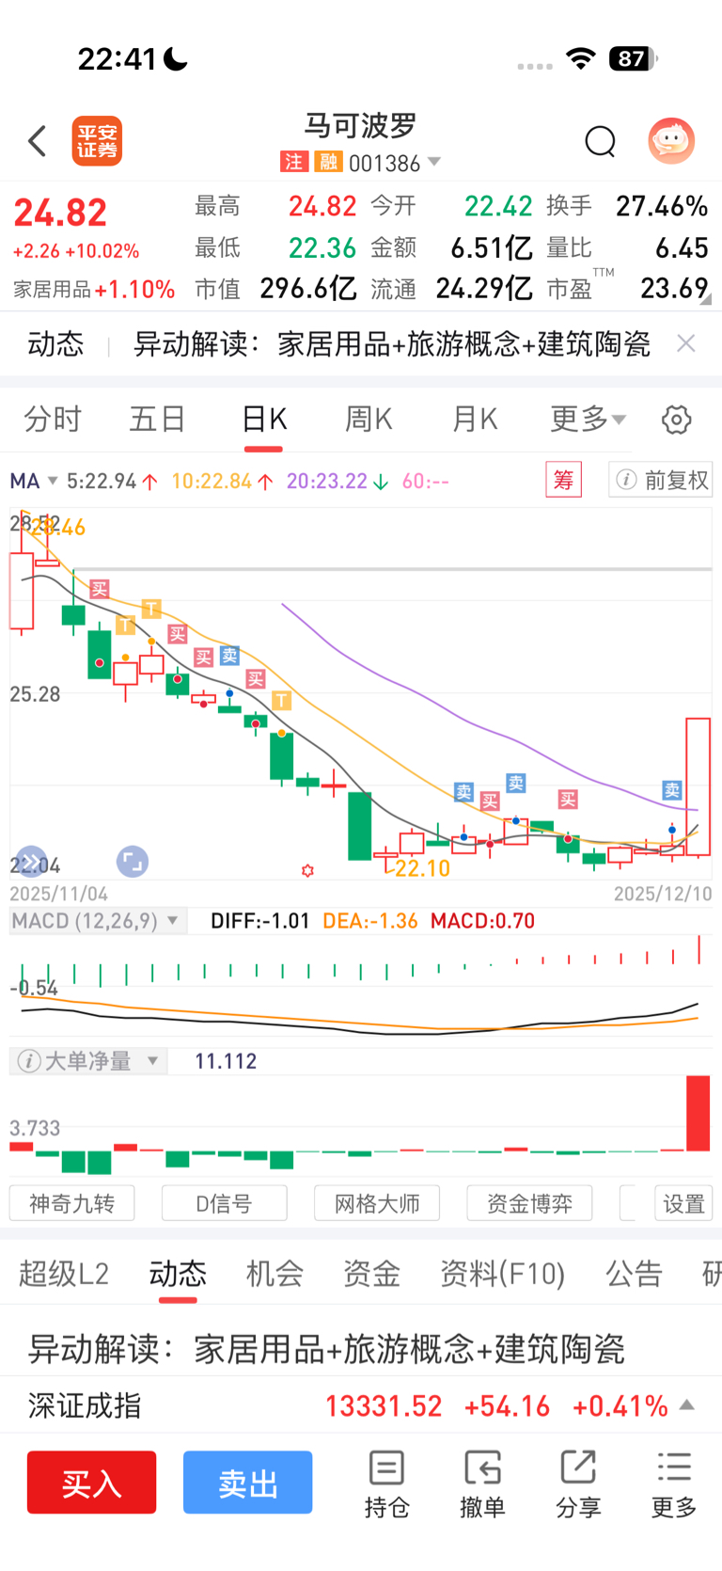Tap the blue 卖出 button
This screenshot has width=722, height=1571.
click(x=247, y=1483)
